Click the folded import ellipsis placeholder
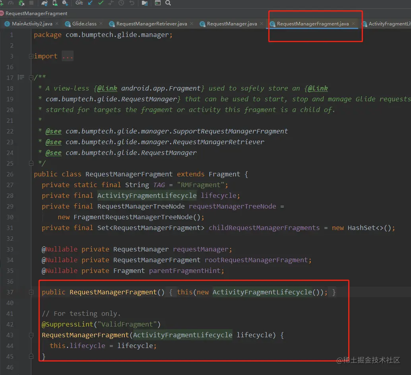This screenshot has height=375, width=411. click(x=68, y=56)
